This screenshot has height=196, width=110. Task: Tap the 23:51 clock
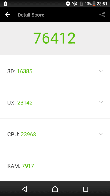(x=102, y=4)
